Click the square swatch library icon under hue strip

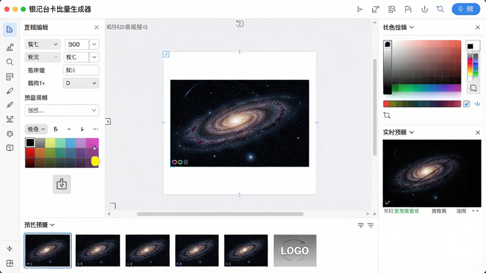[473, 88]
